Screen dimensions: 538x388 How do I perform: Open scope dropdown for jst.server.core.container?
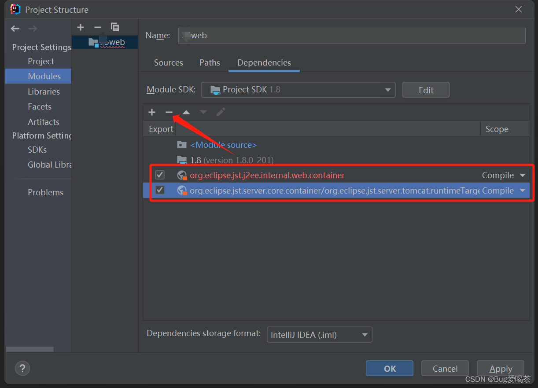pos(523,190)
